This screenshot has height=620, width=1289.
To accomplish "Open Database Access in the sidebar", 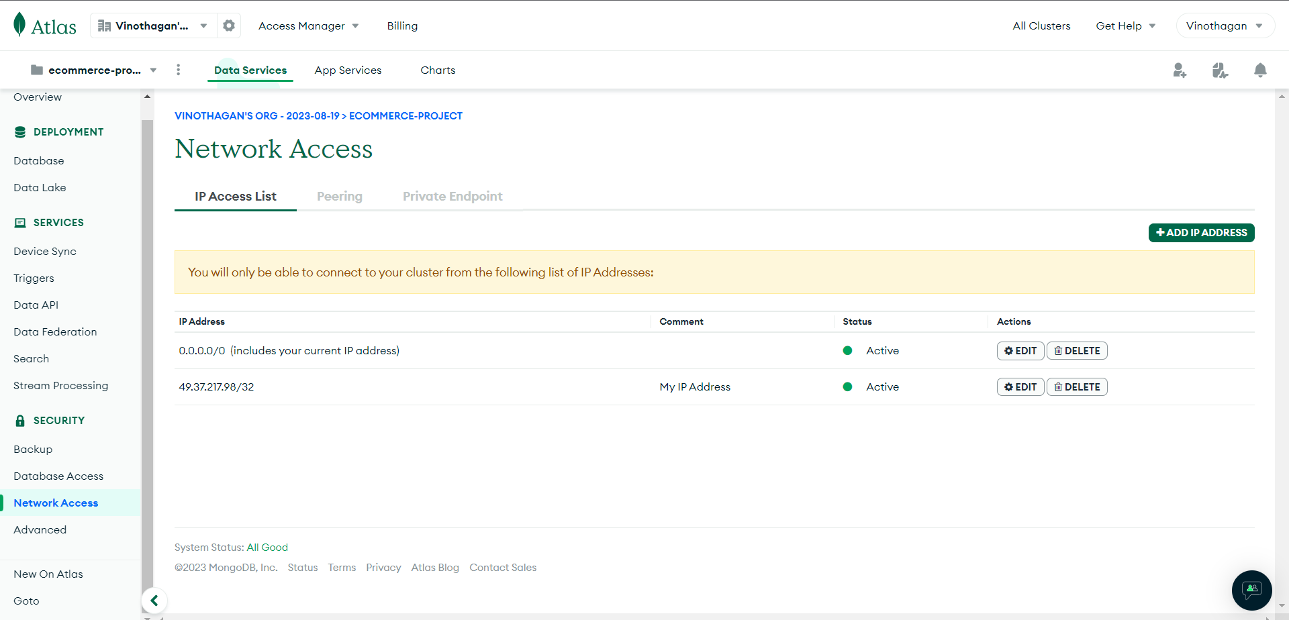I will tap(58, 476).
